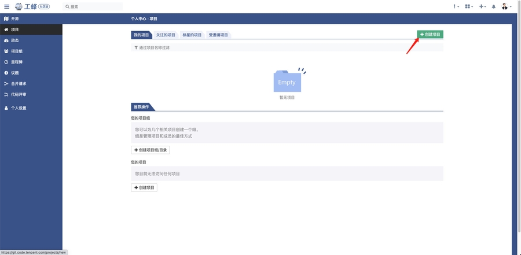This screenshot has width=521, height=255.
Task: Open 合并请求 merge requests
Action: click(19, 83)
